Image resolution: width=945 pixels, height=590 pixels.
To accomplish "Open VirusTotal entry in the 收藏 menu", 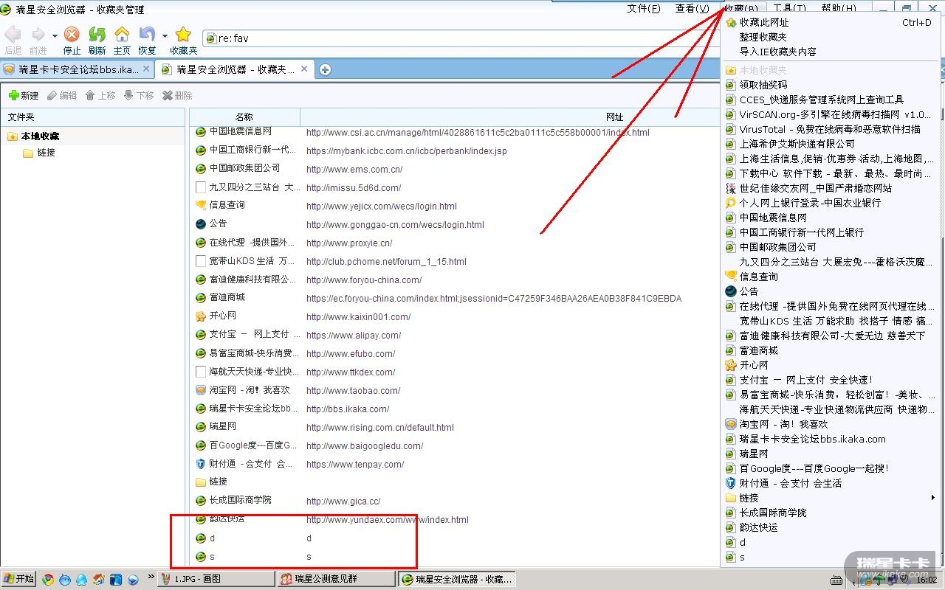I will [x=831, y=129].
